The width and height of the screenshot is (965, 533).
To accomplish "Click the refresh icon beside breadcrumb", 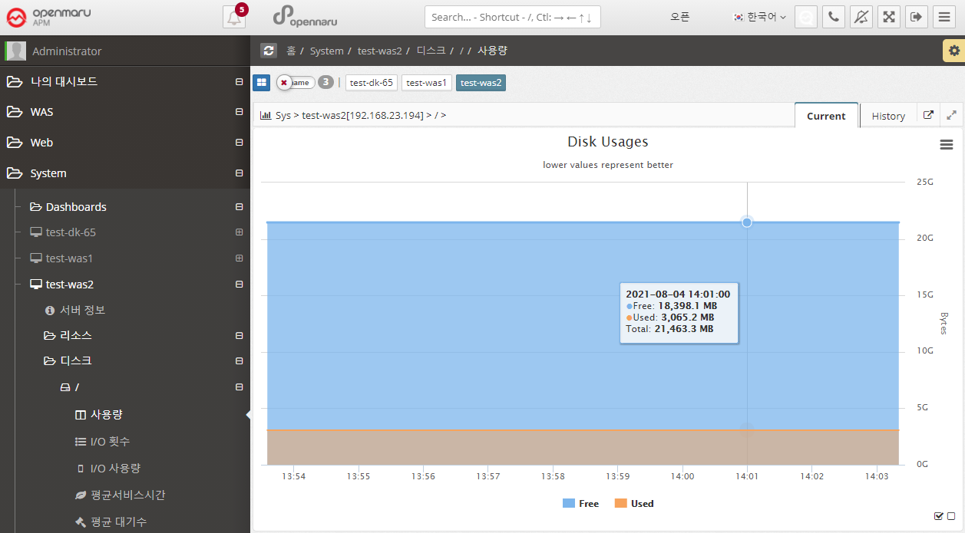I will pos(269,51).
